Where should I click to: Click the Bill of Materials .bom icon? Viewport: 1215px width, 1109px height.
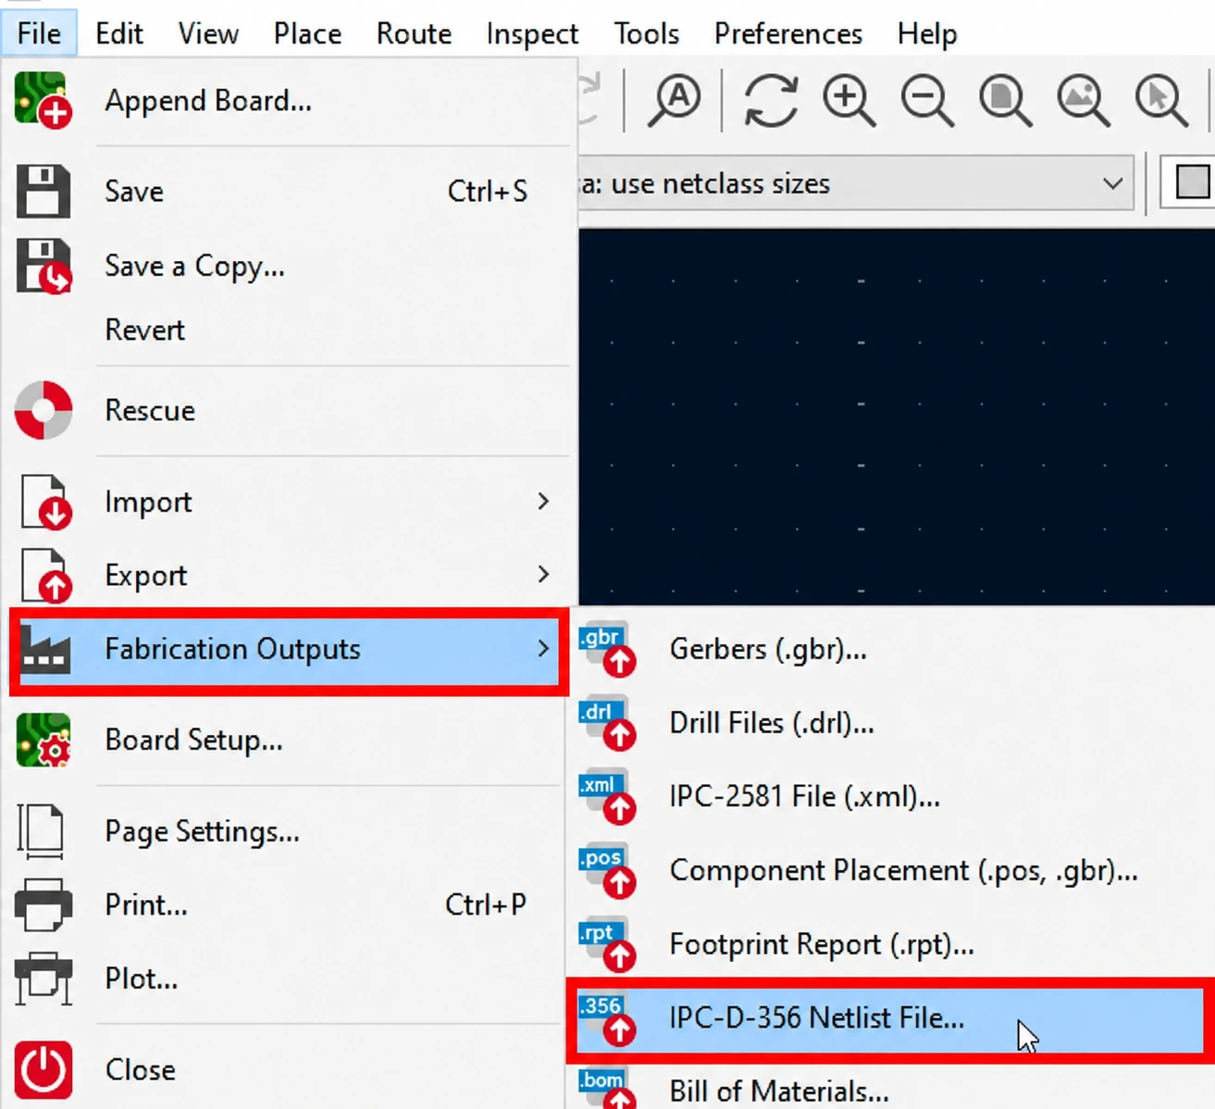(607, 1088)
